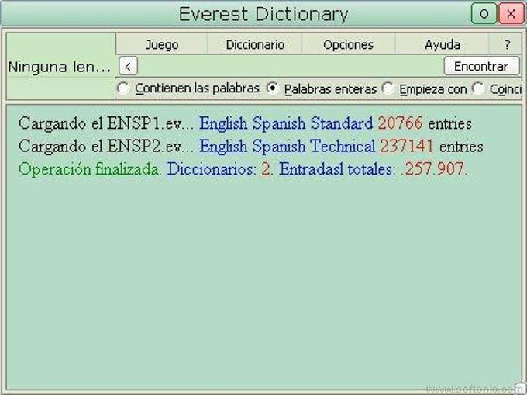
Task: Select the Coinci... radio button
Action: pos(477,88)
